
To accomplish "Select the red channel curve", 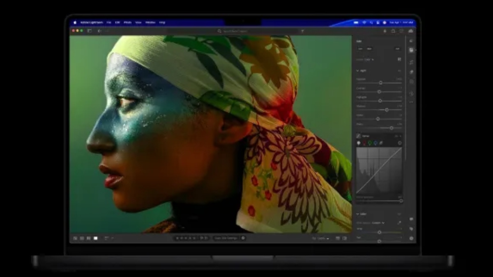I will [364, 143].
